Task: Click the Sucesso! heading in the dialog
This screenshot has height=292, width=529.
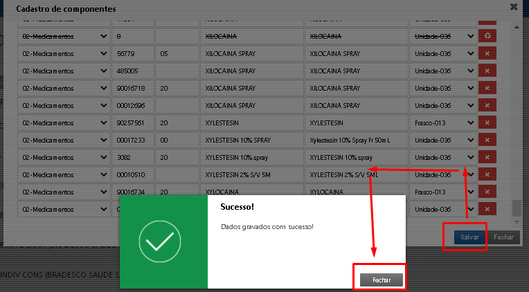Action: 237,207
